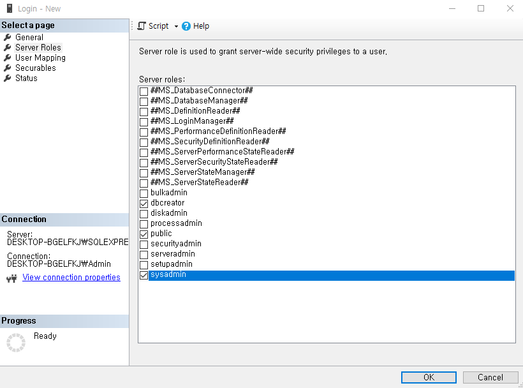Check ##MS_PerformanceDefinitionReader## checkbox
Viewport: 523px width, 388px height.
[144, 132]
